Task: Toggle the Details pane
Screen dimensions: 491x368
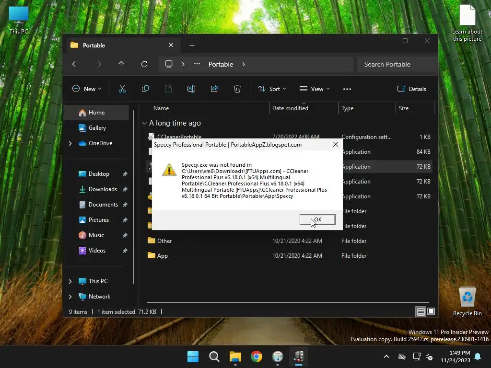Action: [x=412, y=89]
